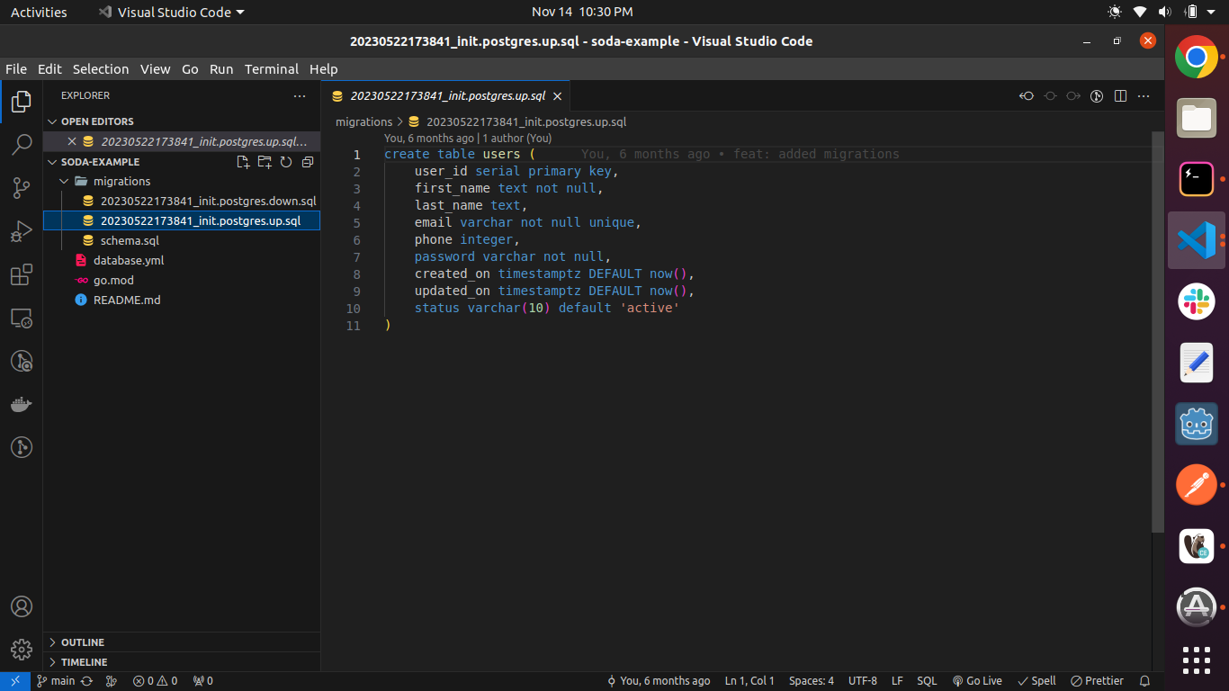Image resolution: width=1229 pixels, height=691 pixels.
Task: Collapse the SODA-EXAMPLE folder section
Action: [100, 162]
